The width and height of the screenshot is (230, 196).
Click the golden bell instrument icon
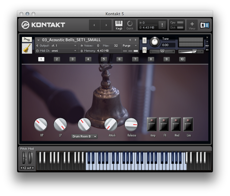pos(27,48)
